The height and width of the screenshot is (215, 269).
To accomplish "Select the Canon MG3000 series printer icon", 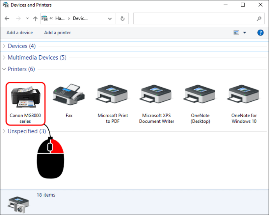I will 26,97.
